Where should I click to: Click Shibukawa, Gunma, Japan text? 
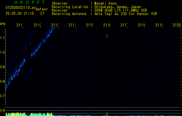coord(117,7)
